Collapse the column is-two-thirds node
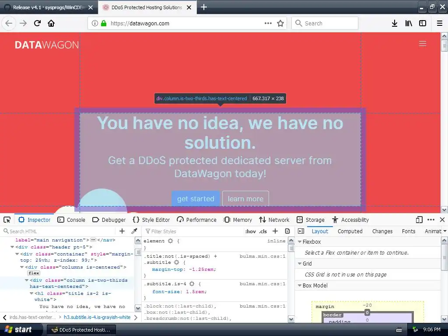Viewport: 448px width, 336px height. pos(27,280)
